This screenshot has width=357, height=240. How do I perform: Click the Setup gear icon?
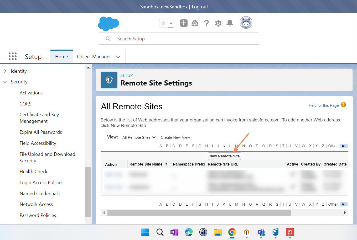[x=218, y=23]
